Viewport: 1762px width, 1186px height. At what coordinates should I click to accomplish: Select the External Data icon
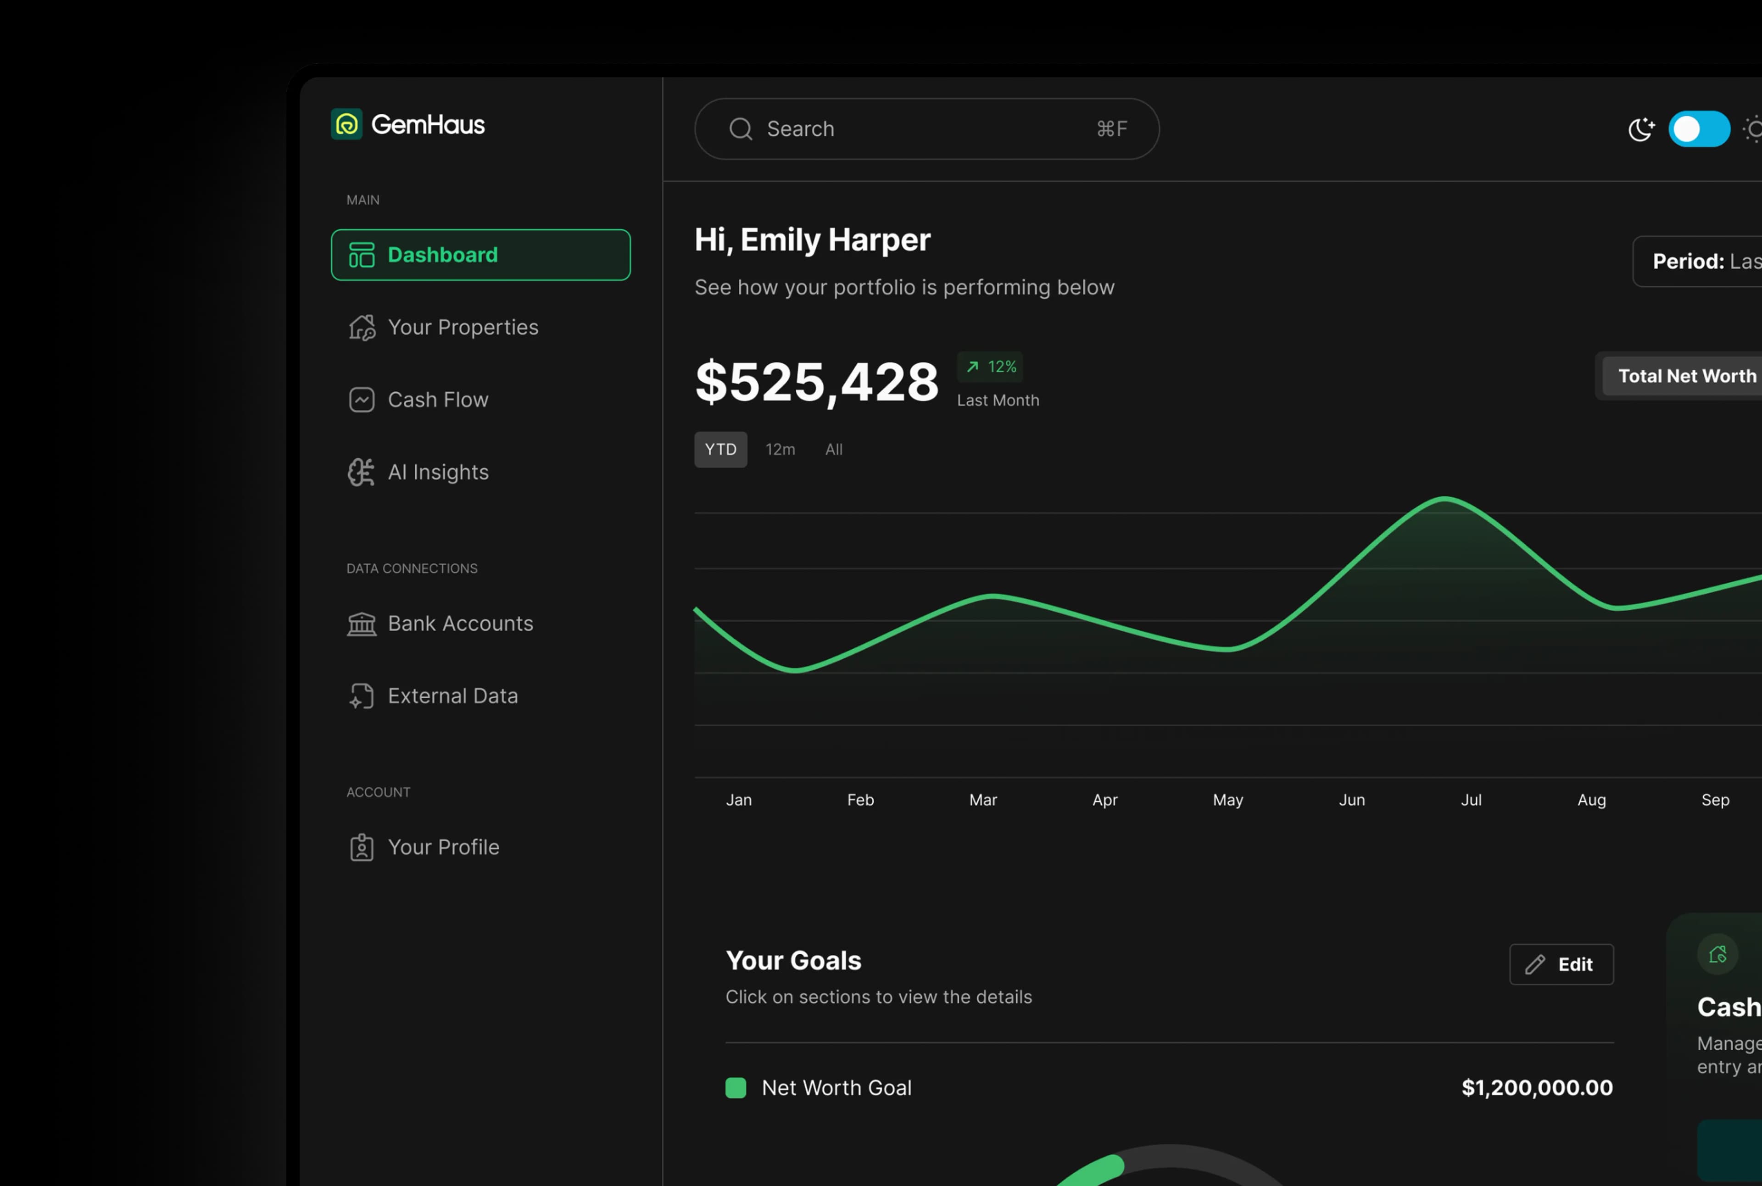coord(362,696)
